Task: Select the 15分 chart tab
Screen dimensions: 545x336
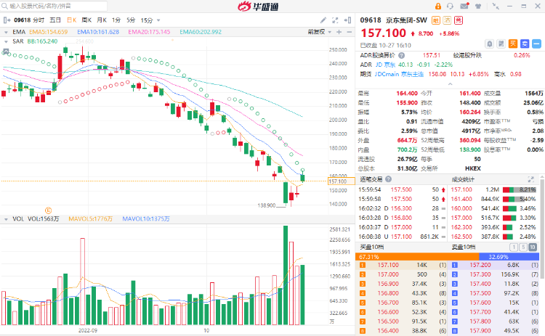Action: pos(147,20)
